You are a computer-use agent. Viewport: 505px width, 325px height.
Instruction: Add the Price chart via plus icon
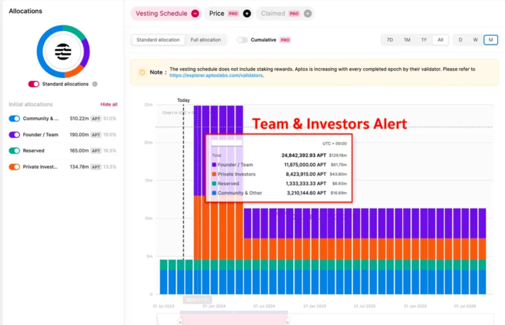point(247,13)
